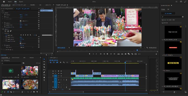
Task: Select the Type tool
Action: pyautogui.click(x=44, y=80)
